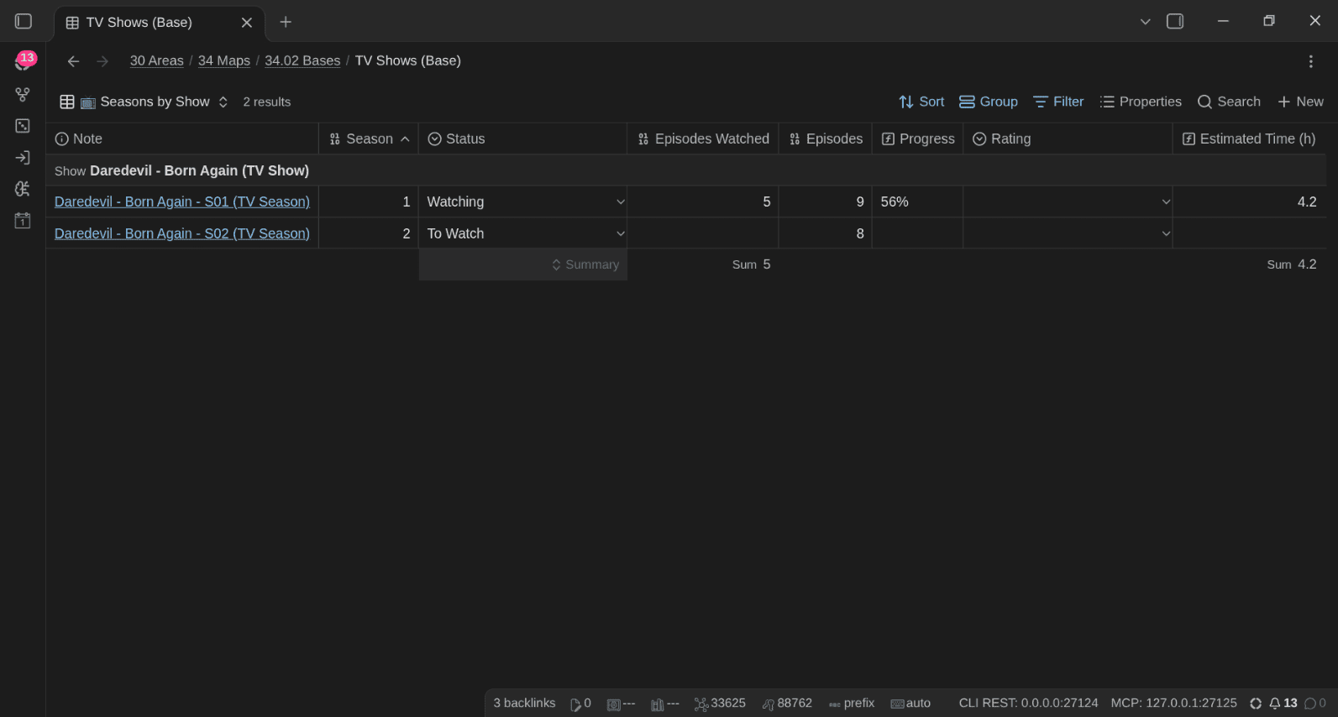Open Filter in the base toolbar
Screen dimensions: 1338x717
(1058, 102)
